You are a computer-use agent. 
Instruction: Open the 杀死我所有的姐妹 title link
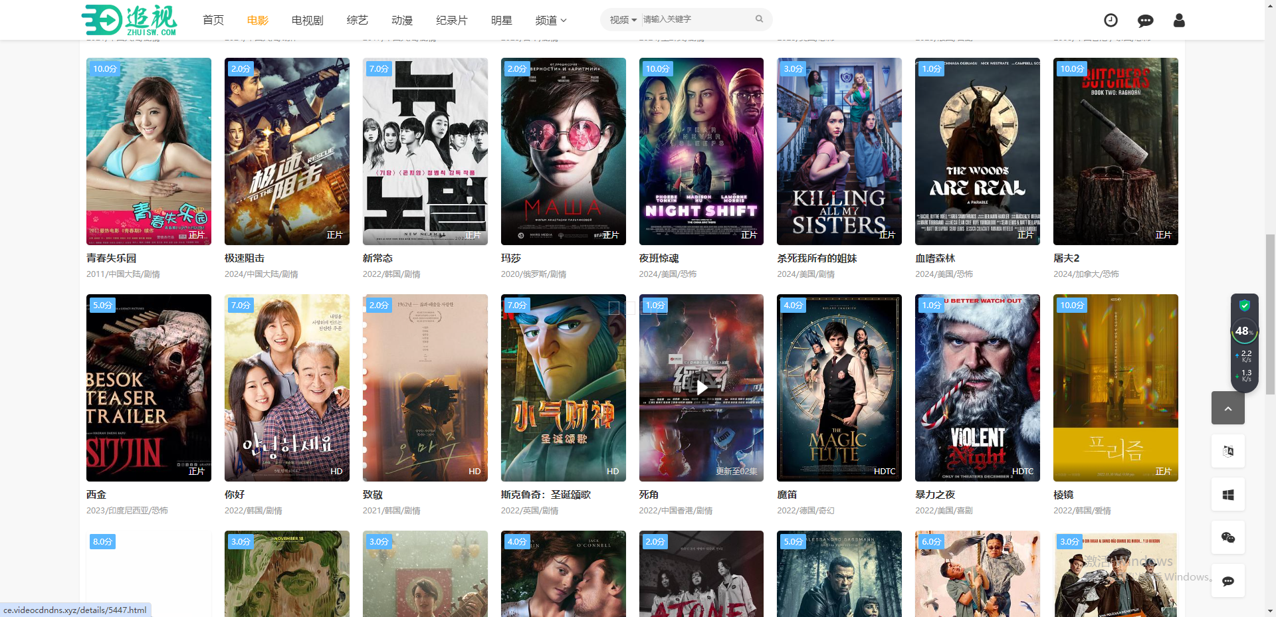tap(817, 258)
